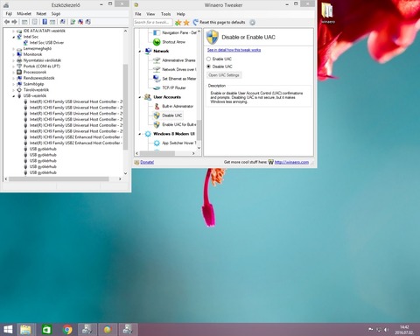Expand the IDE ATA/ATAPI vezérlők node
The height and width of the screenshot is (336, 420).
[13, 31]
